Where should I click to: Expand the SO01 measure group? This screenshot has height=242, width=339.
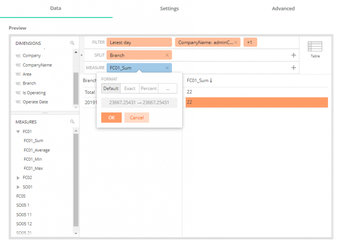pyautogui.click(x=18, y=187)
